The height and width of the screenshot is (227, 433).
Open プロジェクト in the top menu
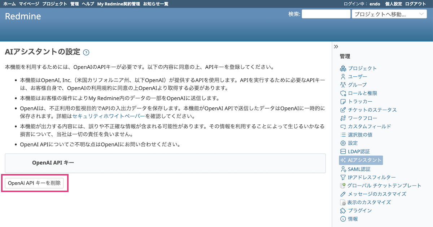tap(54, 4)
